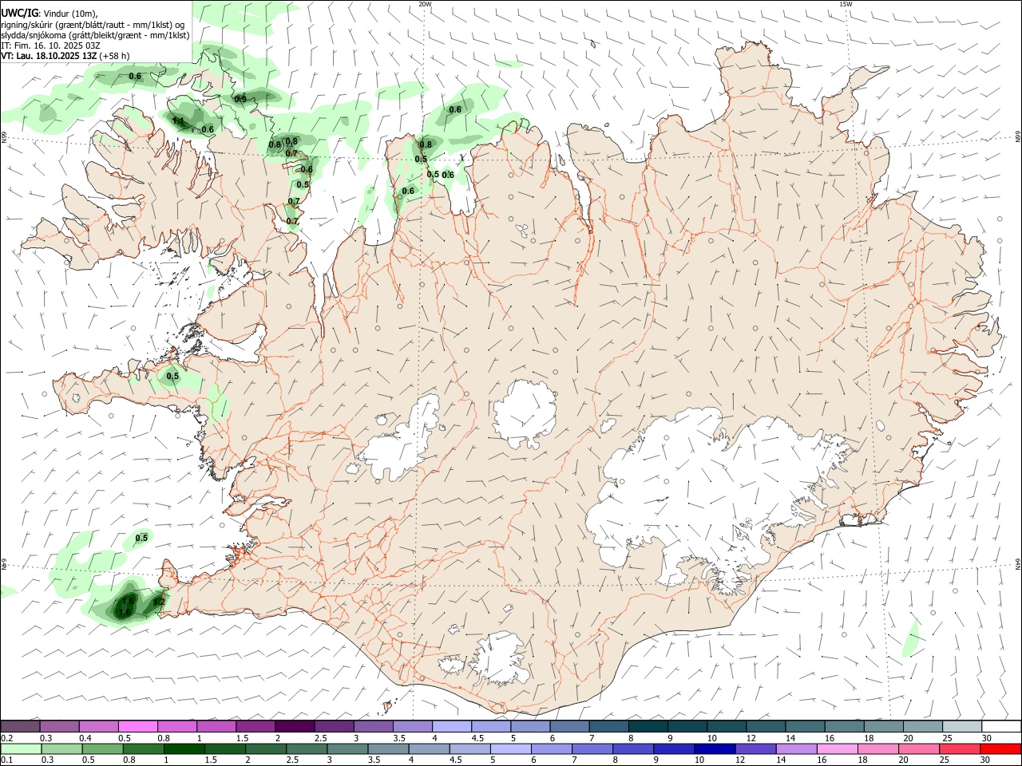This screenshot has width=1022, height=766.
Task: Click the '20W' longitude label
Action: tap(425, 4)
